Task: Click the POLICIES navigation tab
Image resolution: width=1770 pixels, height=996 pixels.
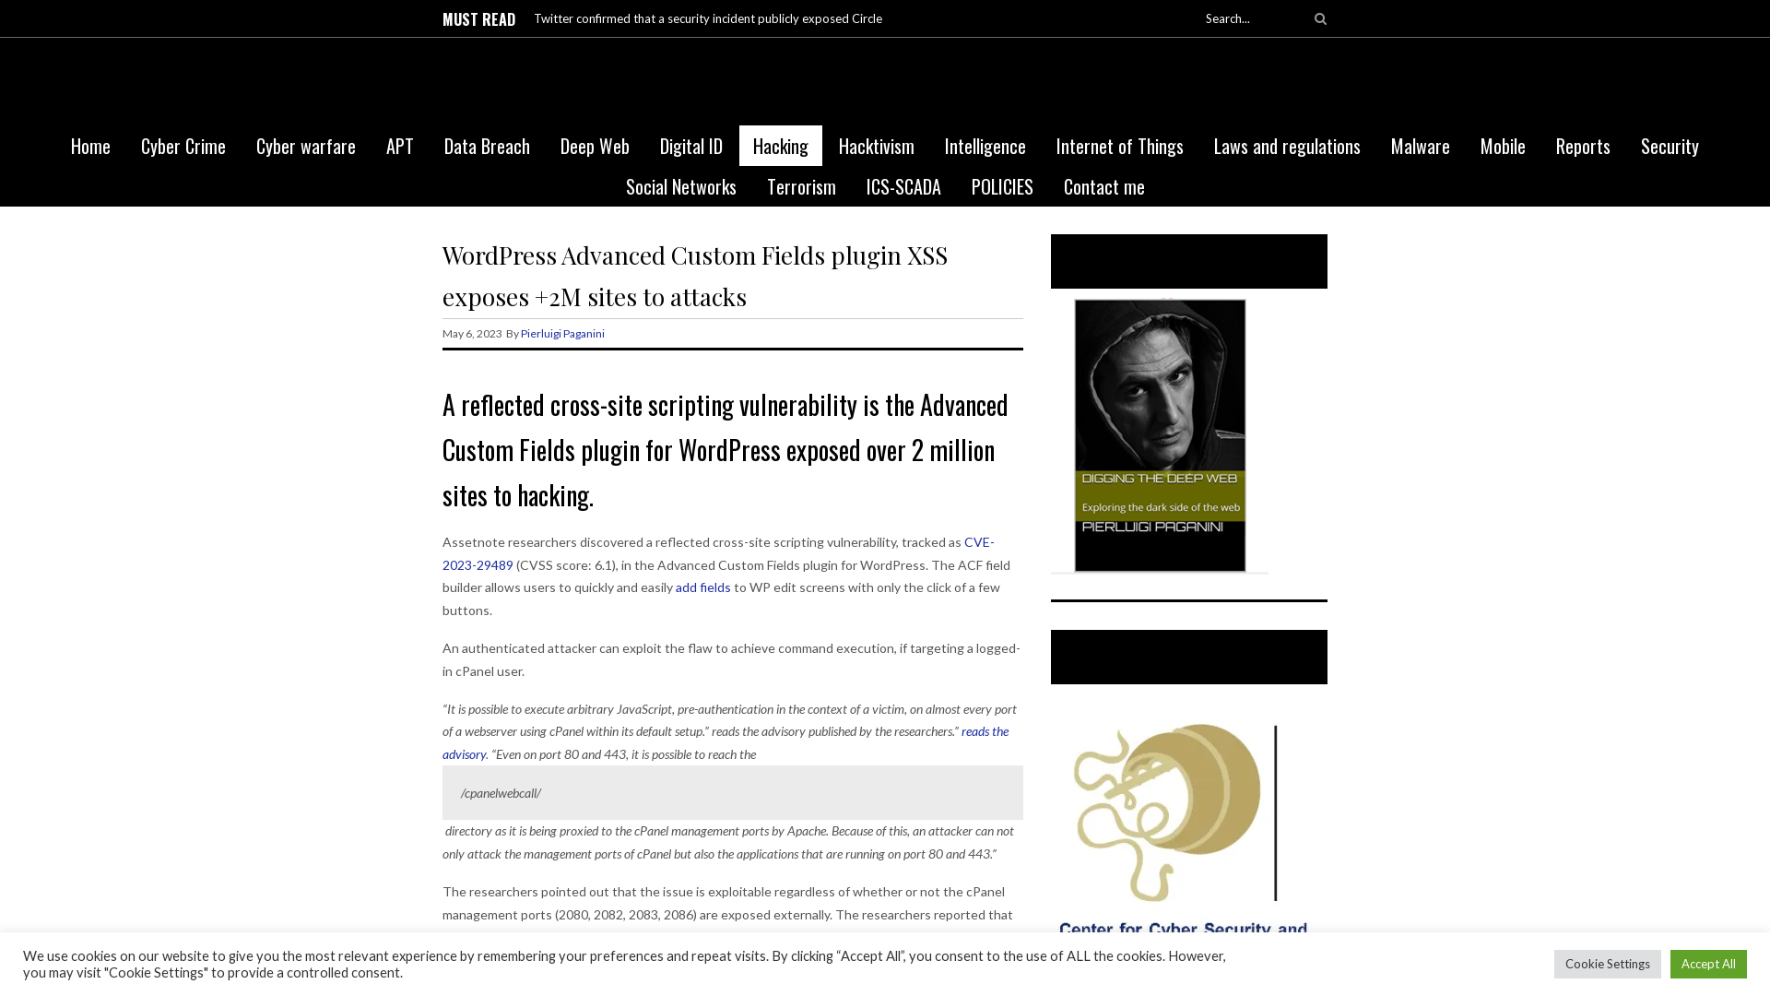Action: [x=1002, y=186]
